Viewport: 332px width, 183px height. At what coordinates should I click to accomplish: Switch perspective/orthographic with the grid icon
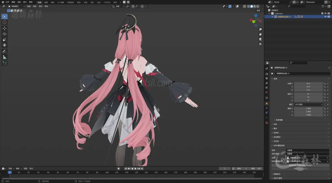(x=260, y=44)
